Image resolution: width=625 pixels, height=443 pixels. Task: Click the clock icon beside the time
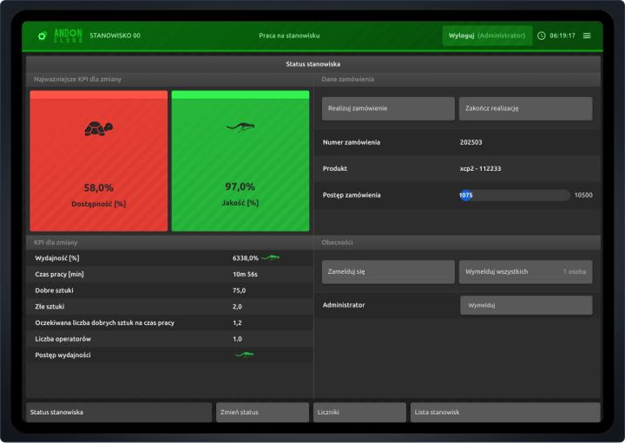tap(542, 36)
